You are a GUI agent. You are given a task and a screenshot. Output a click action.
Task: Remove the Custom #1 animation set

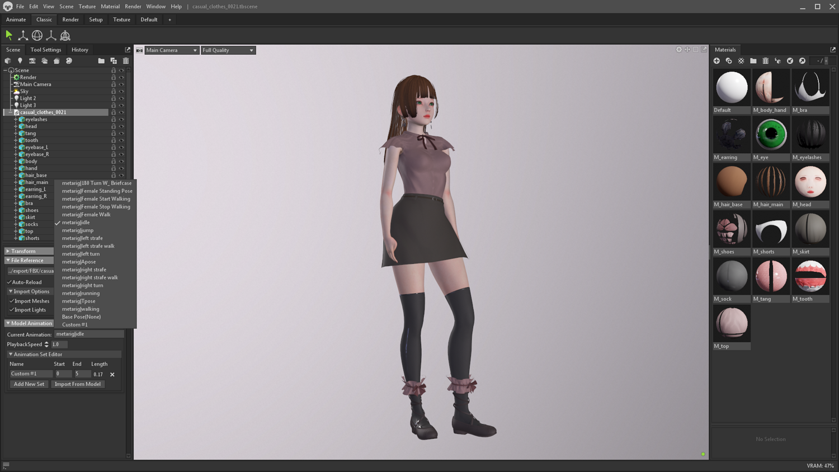[112, 374]
